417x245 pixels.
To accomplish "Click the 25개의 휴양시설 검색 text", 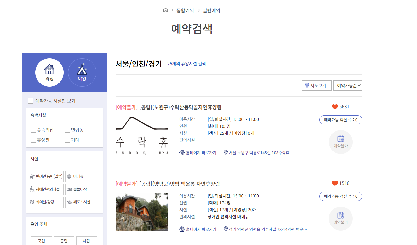I will click(186, 64).
